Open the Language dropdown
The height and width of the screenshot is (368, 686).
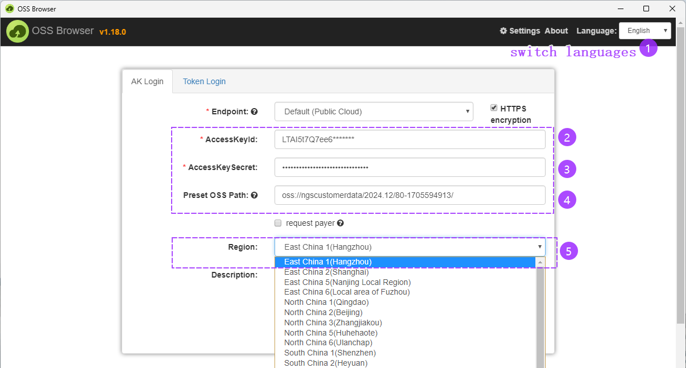click(x=645, y=31)
